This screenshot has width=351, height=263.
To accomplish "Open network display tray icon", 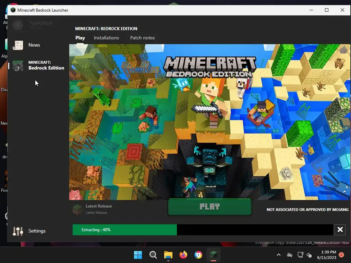I will click(x=300, y=255).
